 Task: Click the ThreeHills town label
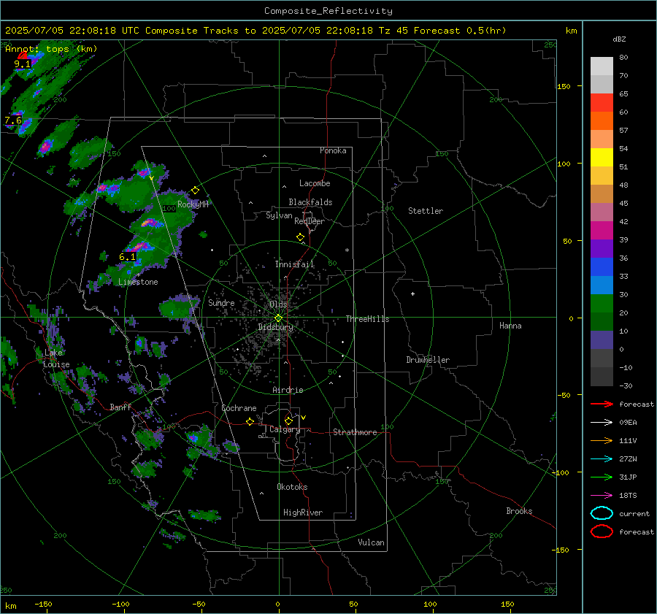point(367,319)
